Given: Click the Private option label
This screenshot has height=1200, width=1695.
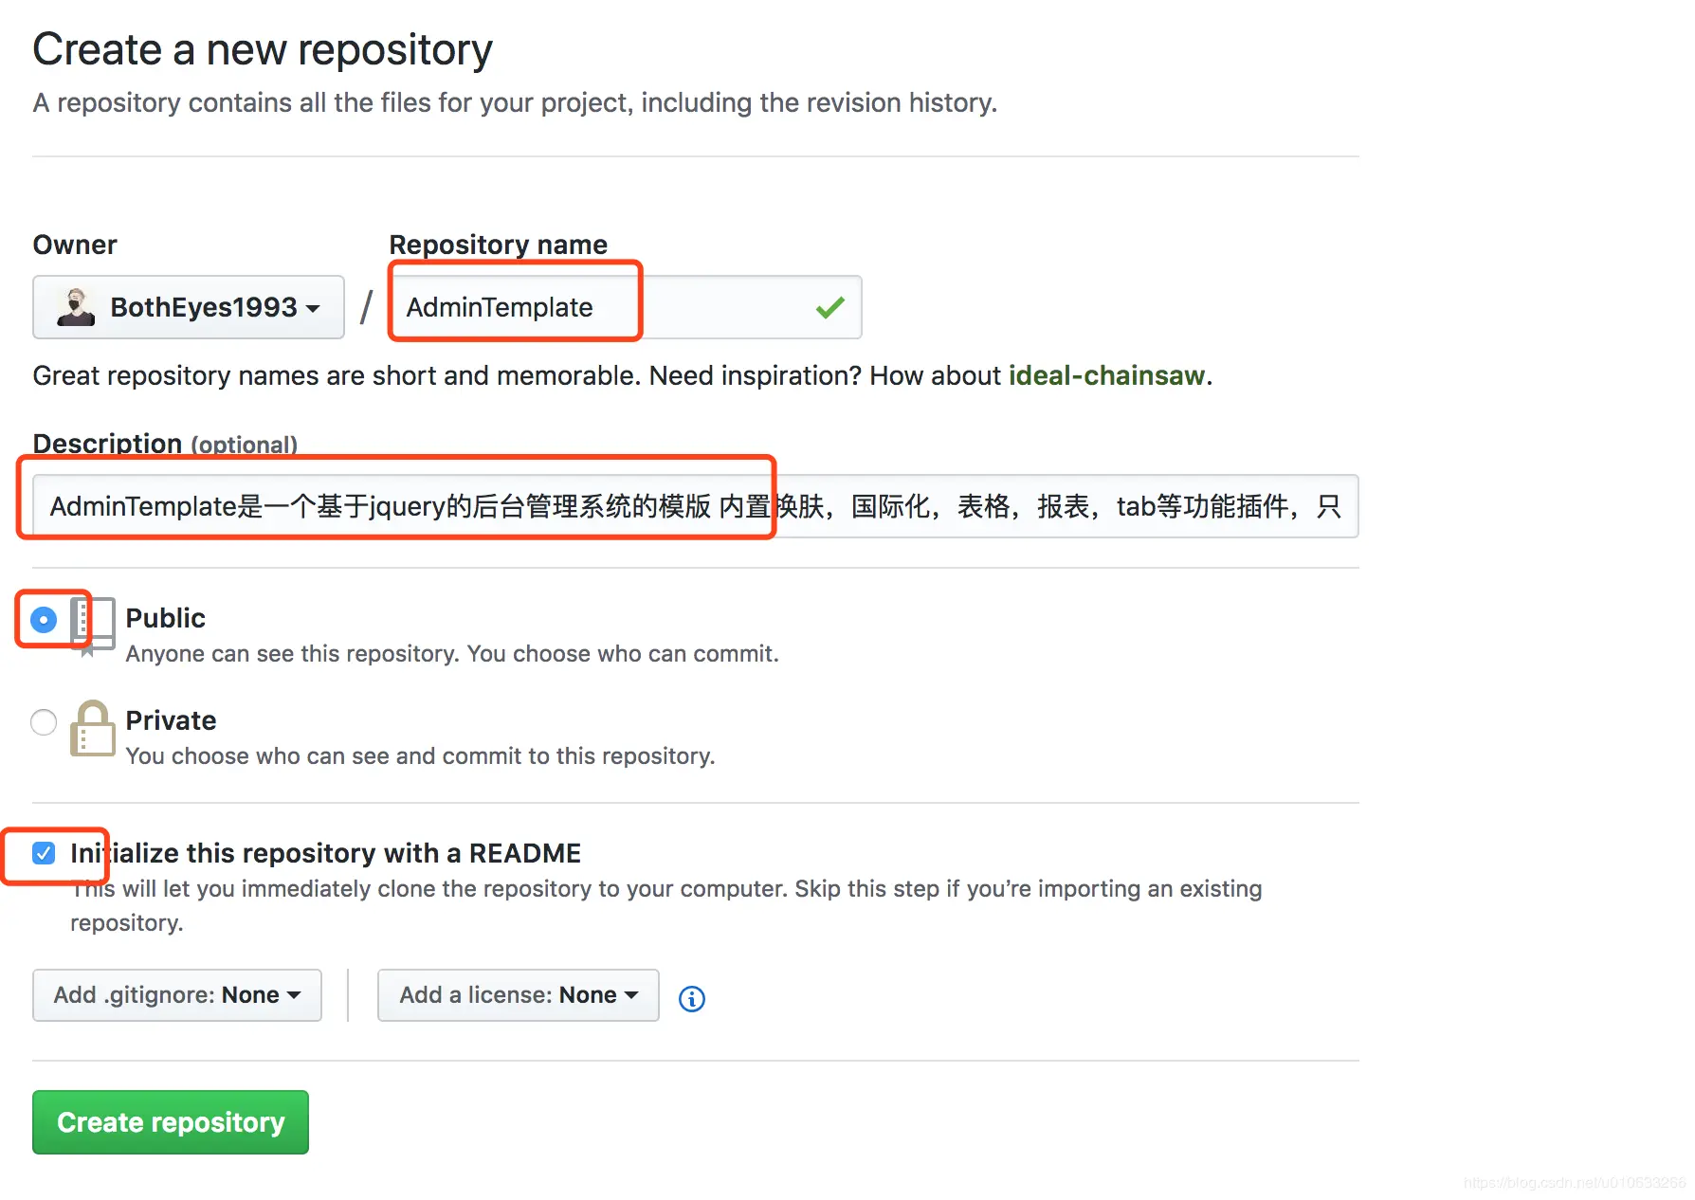Looking at the screenshot, I should (171, 720).
